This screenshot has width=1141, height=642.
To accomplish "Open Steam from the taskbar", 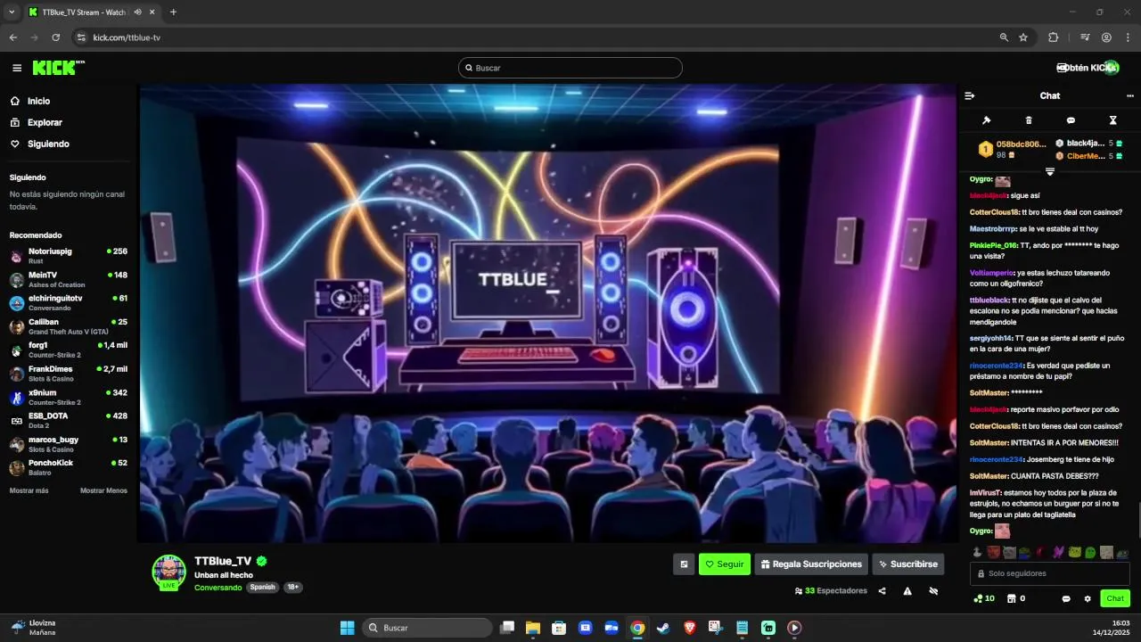I will coord(663,628).
